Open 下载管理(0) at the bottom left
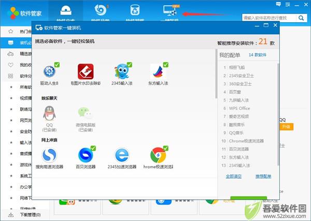 coord(31,215)
